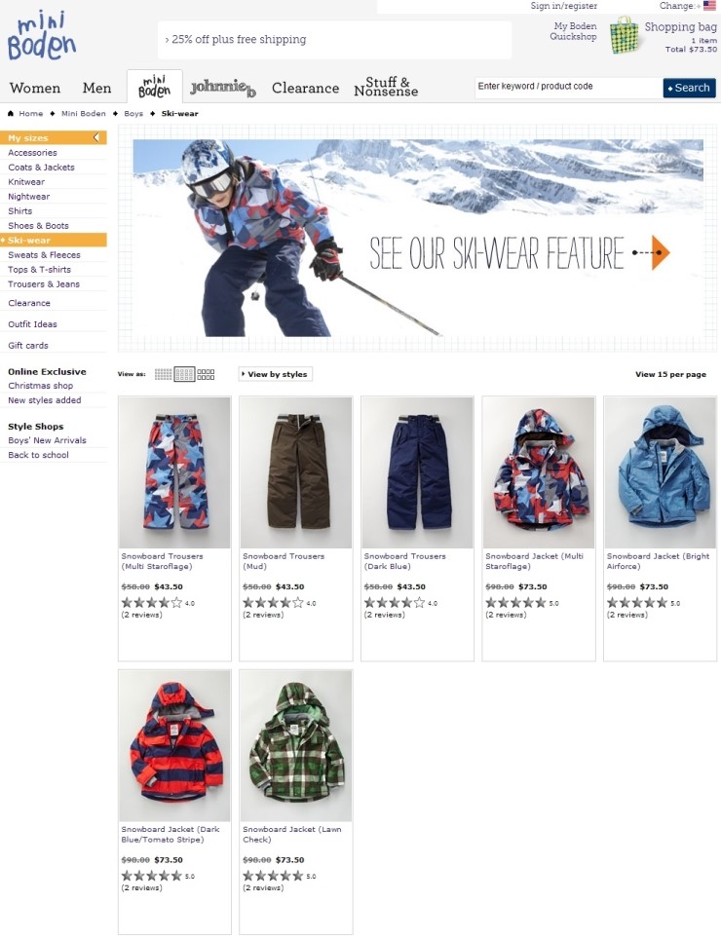Click the Mini Boden logo

pyautogui.click(x=41, y=37)
